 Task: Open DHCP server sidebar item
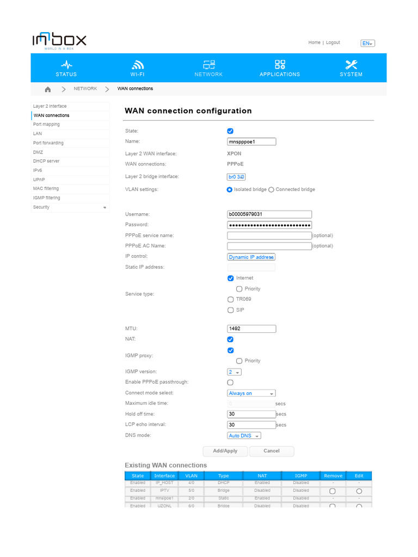[70, 161]
